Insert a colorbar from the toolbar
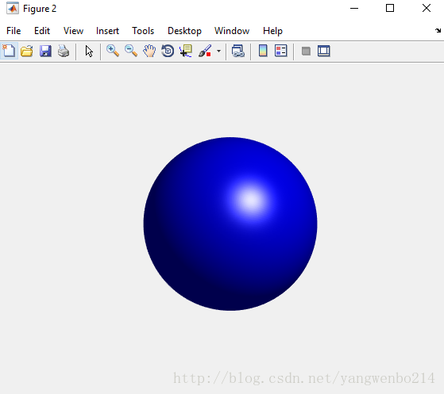This screenshot has width=444, height=394. (263, 51)
